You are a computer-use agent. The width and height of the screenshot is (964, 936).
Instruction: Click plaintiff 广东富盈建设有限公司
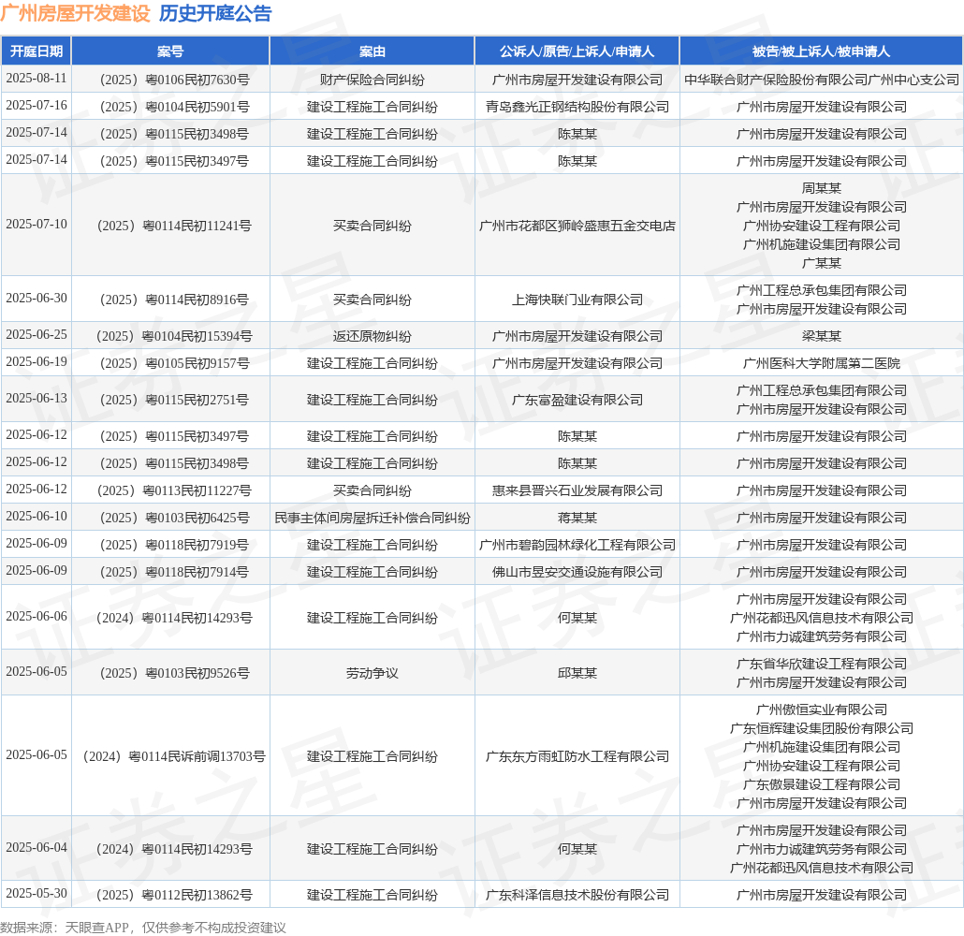(x=577, y=400)
